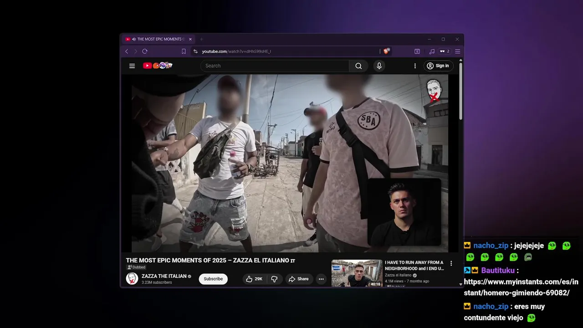Open the I HAVE TO RUN AWAY suggested title
583x328 pixels.
414,266
